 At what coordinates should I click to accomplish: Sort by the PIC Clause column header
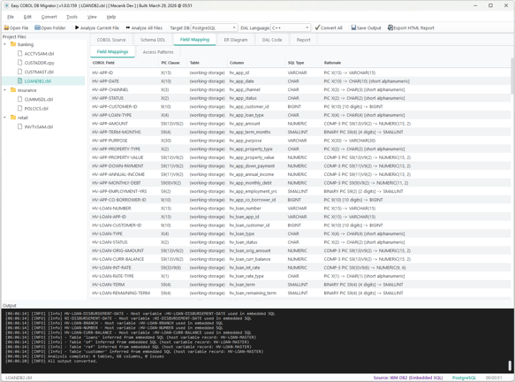click(x=172, y=63)
